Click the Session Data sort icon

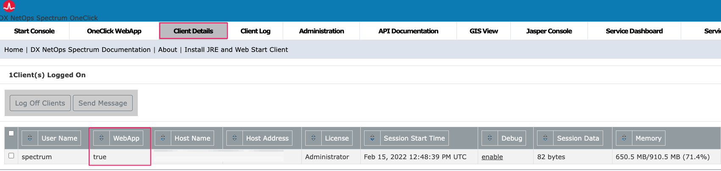coord(545,138)
